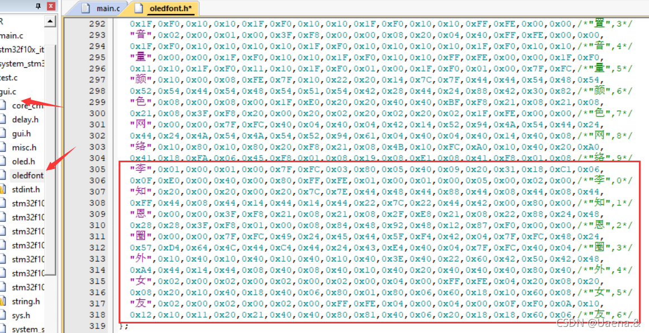Screen dimensions: 649x333
Task: Select gui.c in the project tree
Action: click(x=8, y=92)
